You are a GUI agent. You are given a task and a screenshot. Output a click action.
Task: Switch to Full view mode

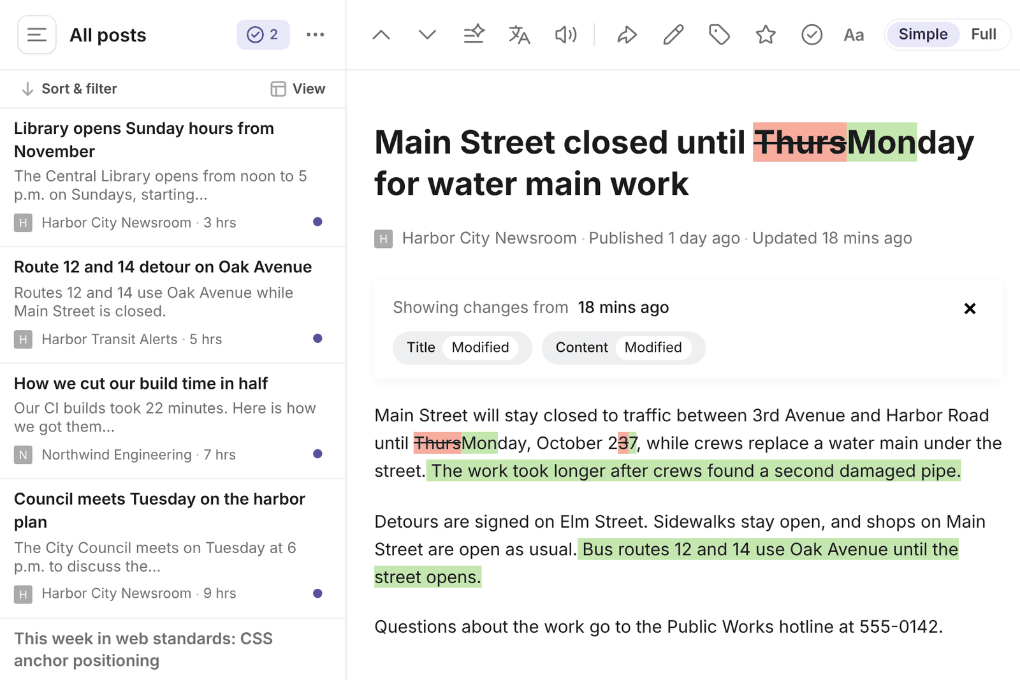[984, 34]
